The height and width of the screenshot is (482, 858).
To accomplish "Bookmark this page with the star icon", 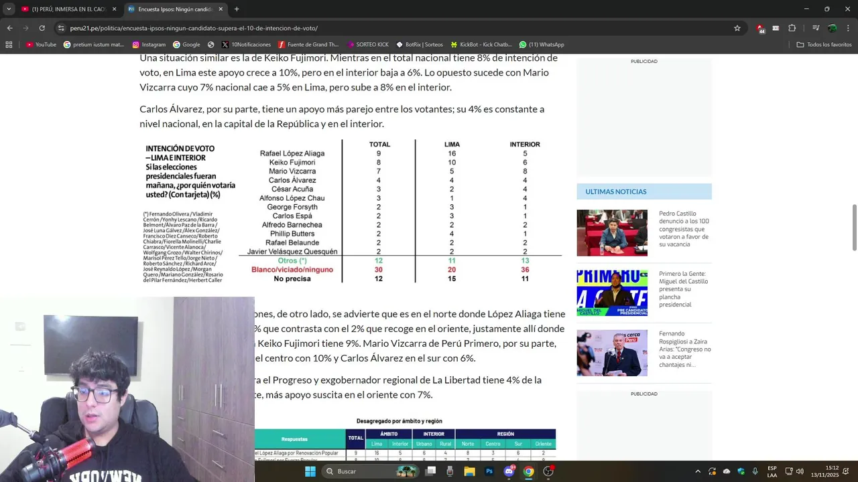I will 737,28.
